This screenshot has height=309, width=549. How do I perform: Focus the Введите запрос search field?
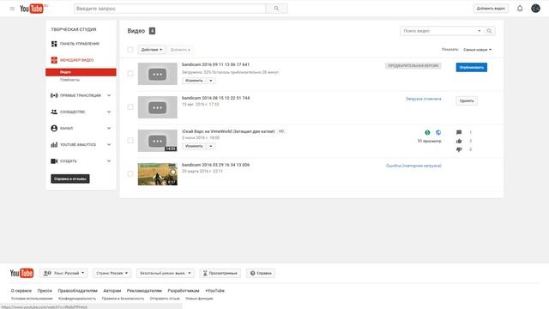(x=170, y=9)
